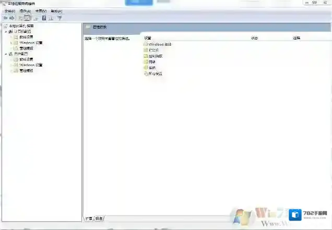Click the Filter funnel icon in toolbar
Viewport: 332px width, 230px height.
pyautogui.click(x=59, y=18)
